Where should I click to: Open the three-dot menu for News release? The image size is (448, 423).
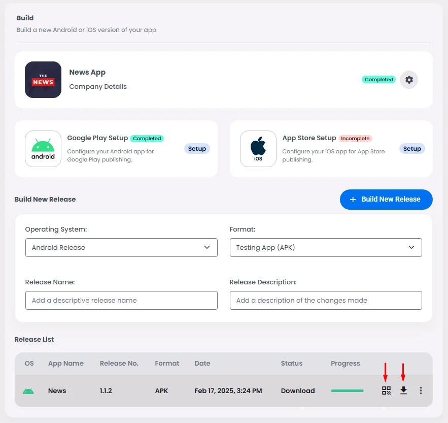pyautogui.click(x=421, y=391)
